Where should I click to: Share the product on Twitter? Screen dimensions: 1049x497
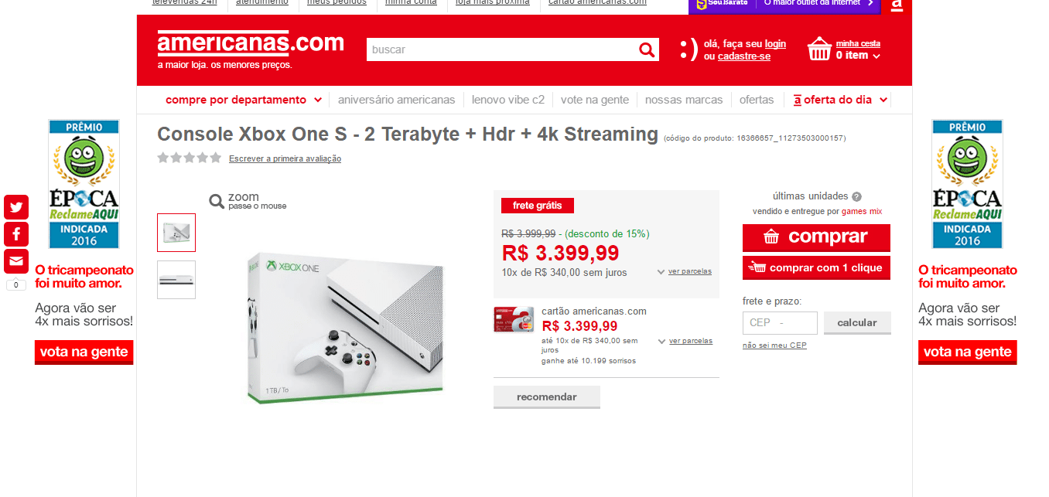coord(16,207)
